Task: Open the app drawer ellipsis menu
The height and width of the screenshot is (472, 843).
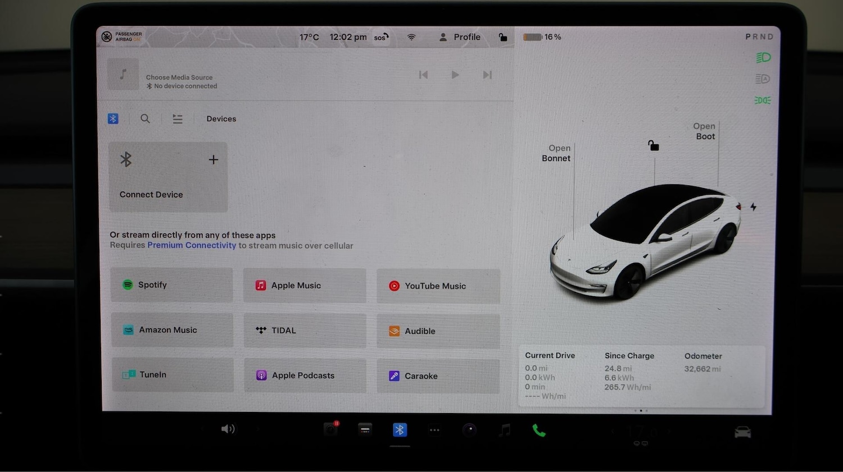Action: 434,429
